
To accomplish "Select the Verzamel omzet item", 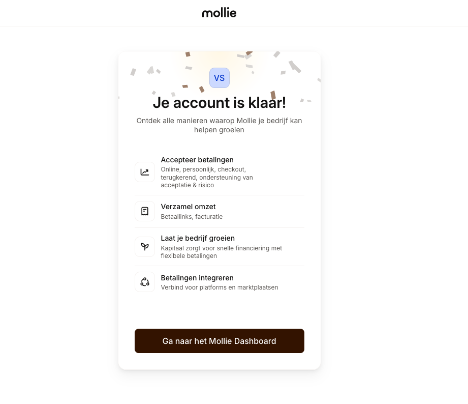I will (188, 207).
